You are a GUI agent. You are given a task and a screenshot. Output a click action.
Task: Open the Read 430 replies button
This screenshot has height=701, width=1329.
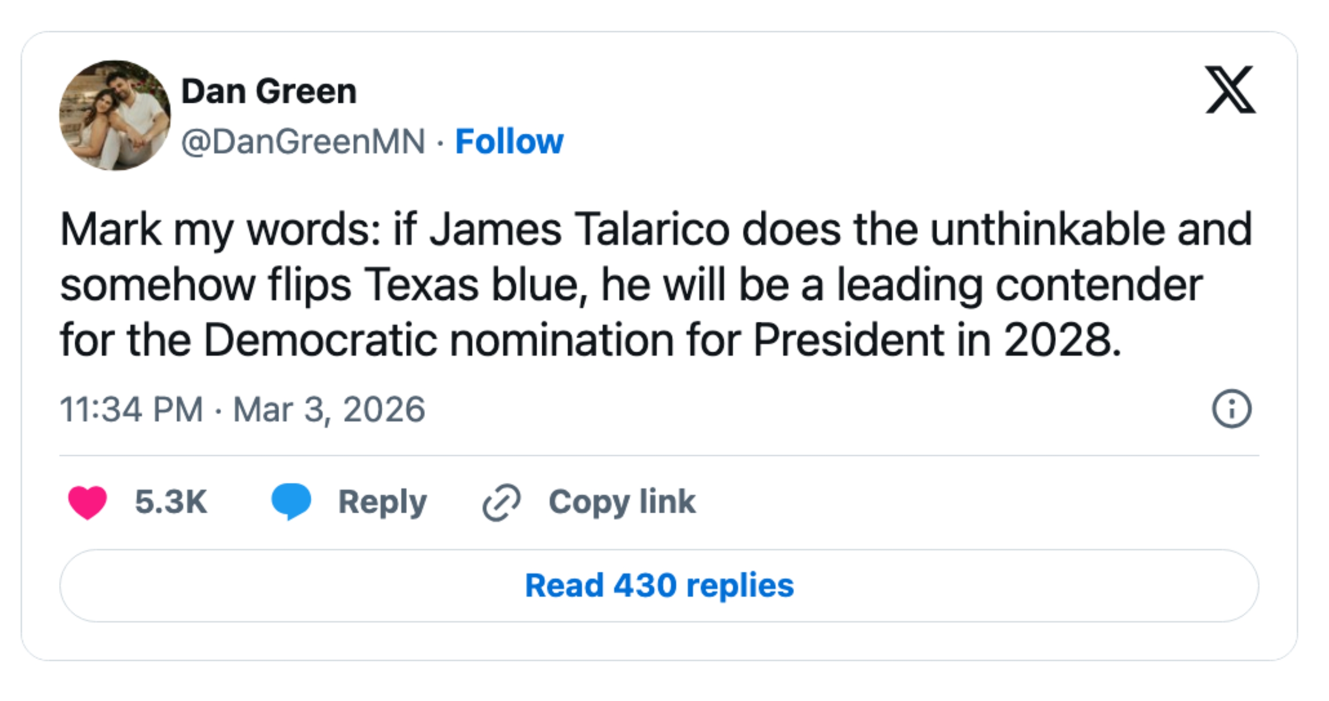coord(659,585)
